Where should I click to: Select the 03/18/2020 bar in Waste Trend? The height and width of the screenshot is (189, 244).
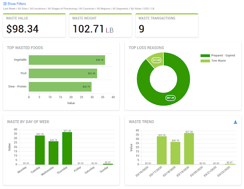(x=175, y=153)
